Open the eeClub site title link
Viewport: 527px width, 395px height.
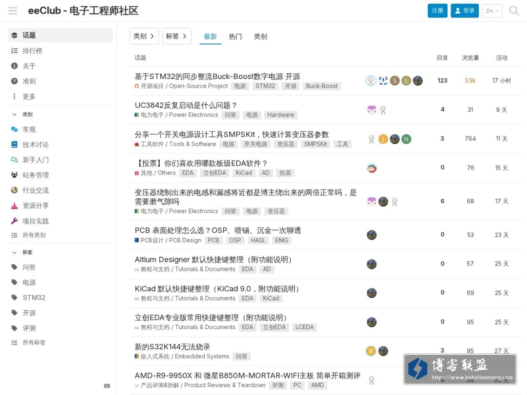83,11
